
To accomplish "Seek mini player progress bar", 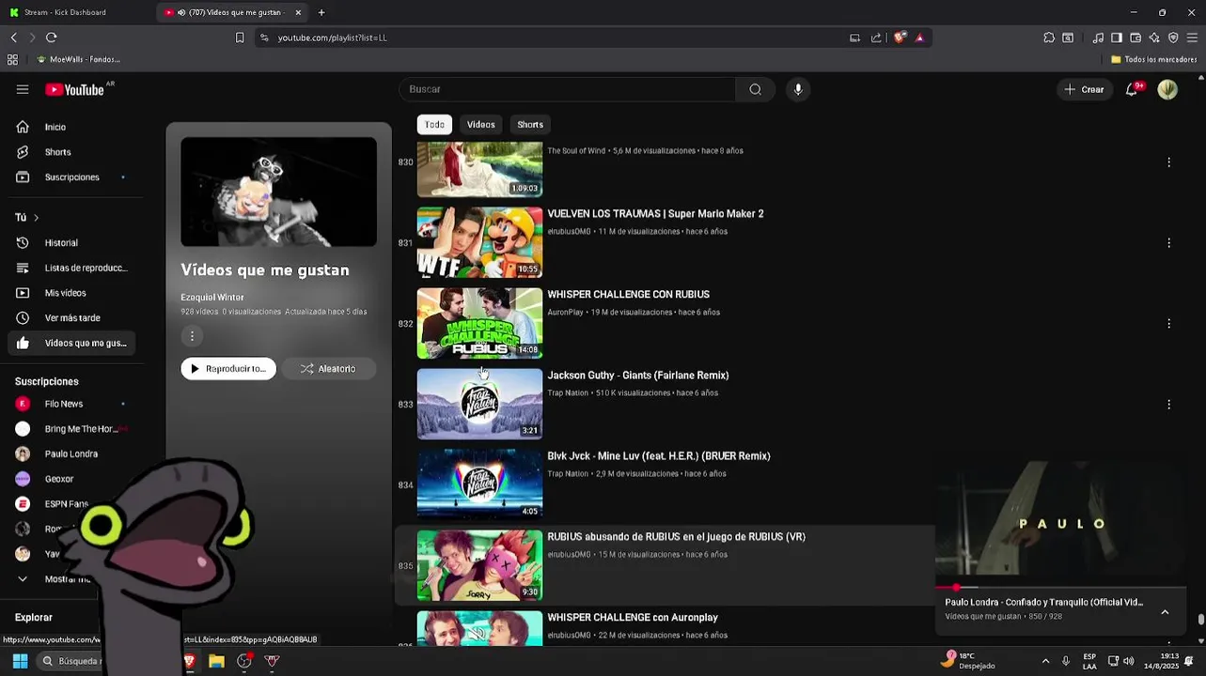I will click(1060, 587).
